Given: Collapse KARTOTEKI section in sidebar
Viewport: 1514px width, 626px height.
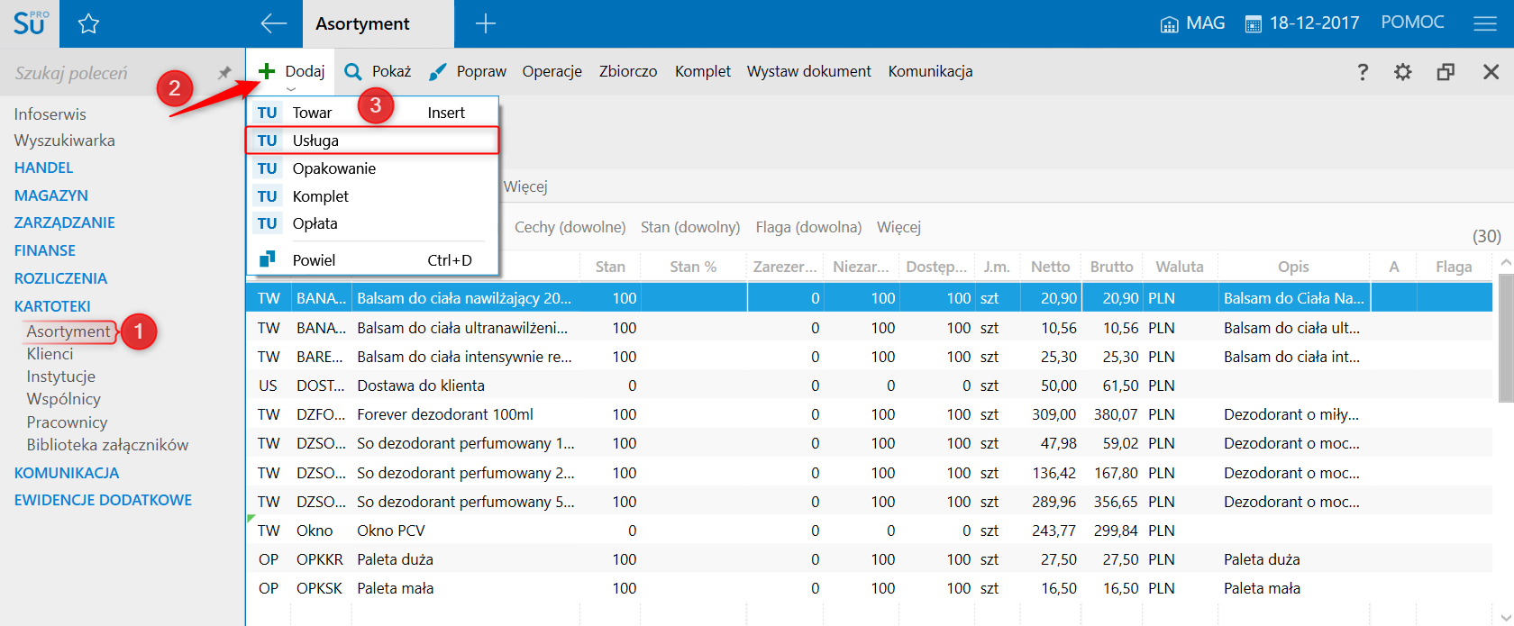Looking at the screenshot, I should (52, 306).
